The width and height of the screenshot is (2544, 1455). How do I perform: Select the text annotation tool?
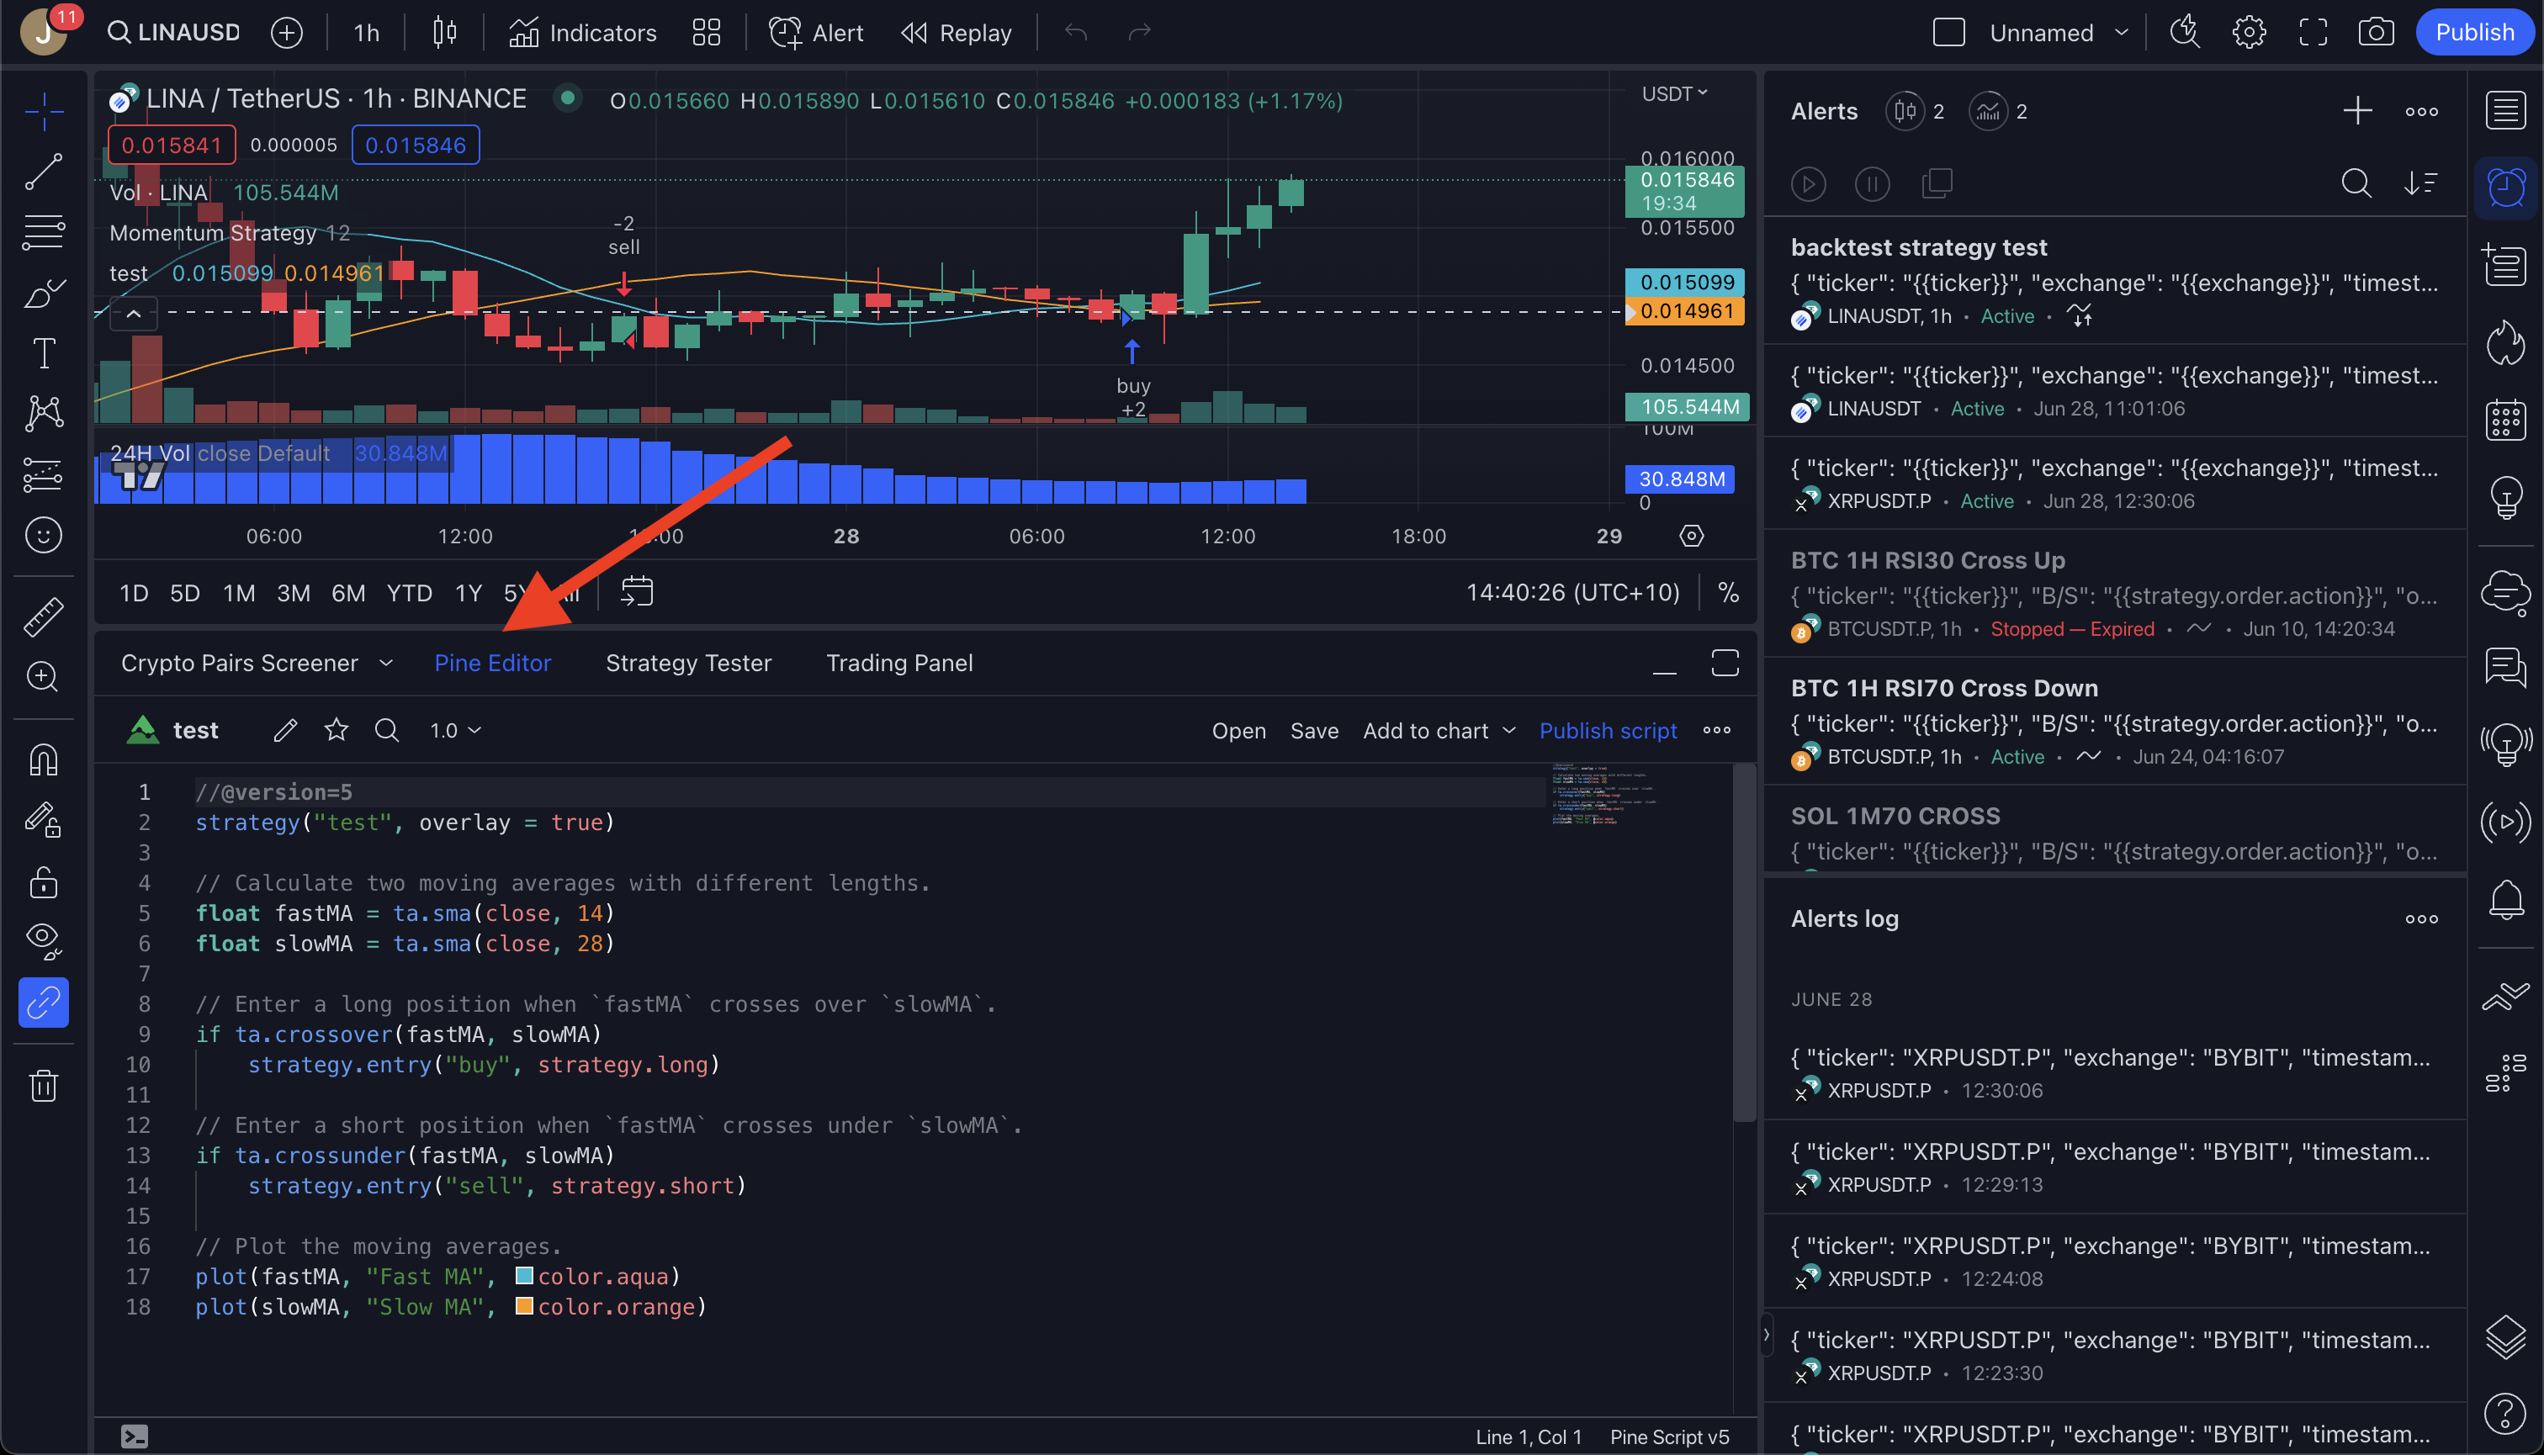44,352
